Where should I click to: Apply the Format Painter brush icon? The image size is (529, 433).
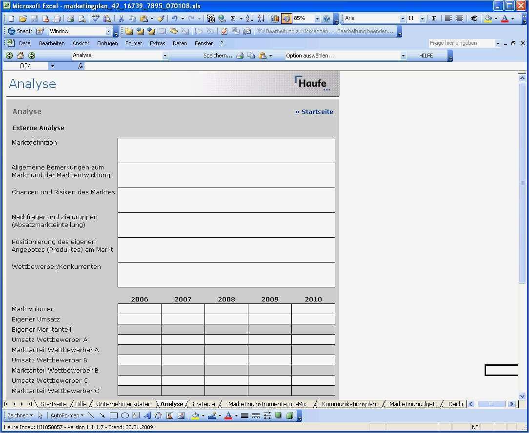(160, 18)
